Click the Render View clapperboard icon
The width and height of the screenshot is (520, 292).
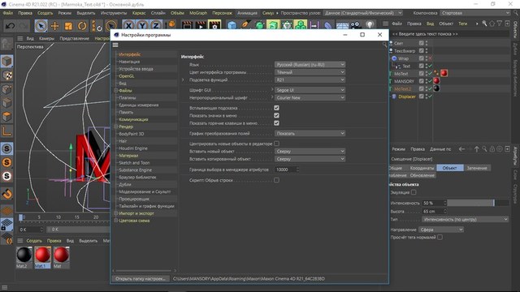click(187, 25)
